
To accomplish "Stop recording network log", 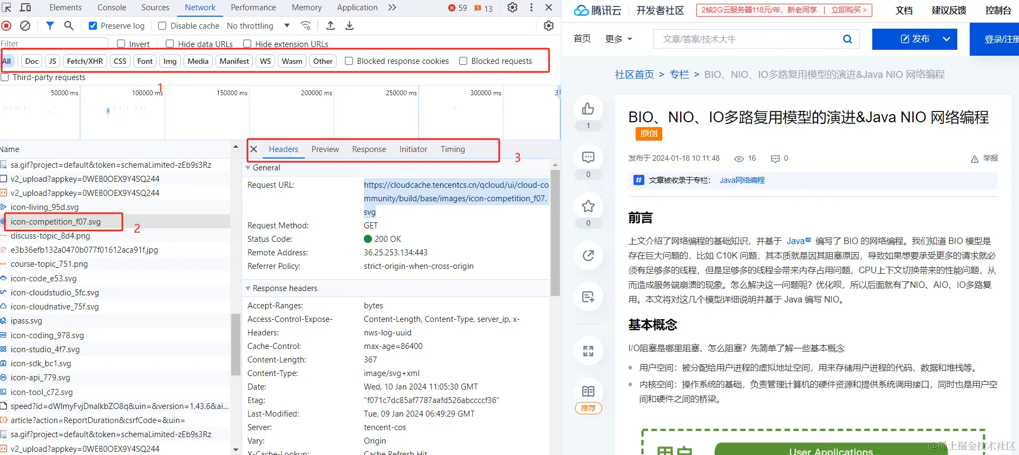I will click(6, 25).
